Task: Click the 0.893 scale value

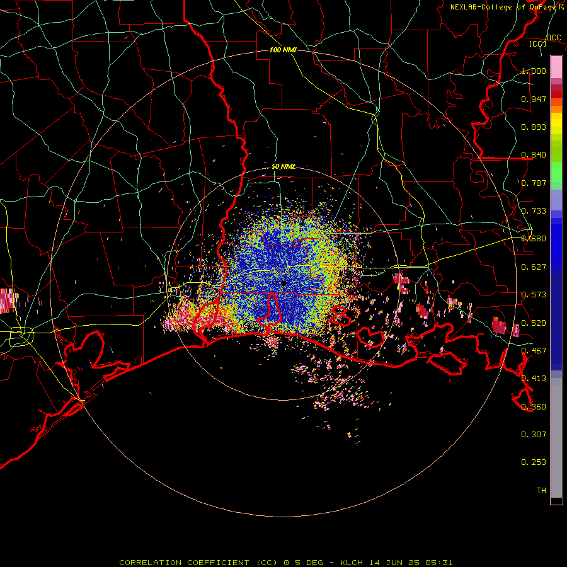Action: [534, 127]
